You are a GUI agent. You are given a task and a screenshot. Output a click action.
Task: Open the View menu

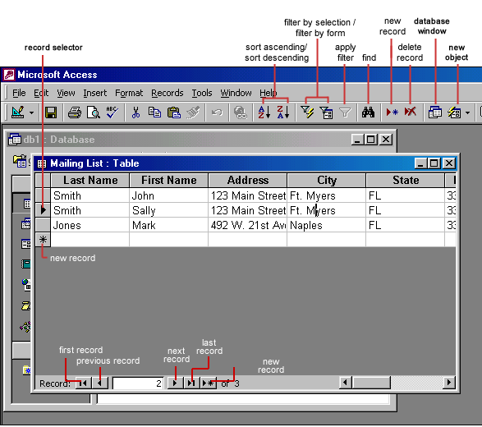click(66, 93)
